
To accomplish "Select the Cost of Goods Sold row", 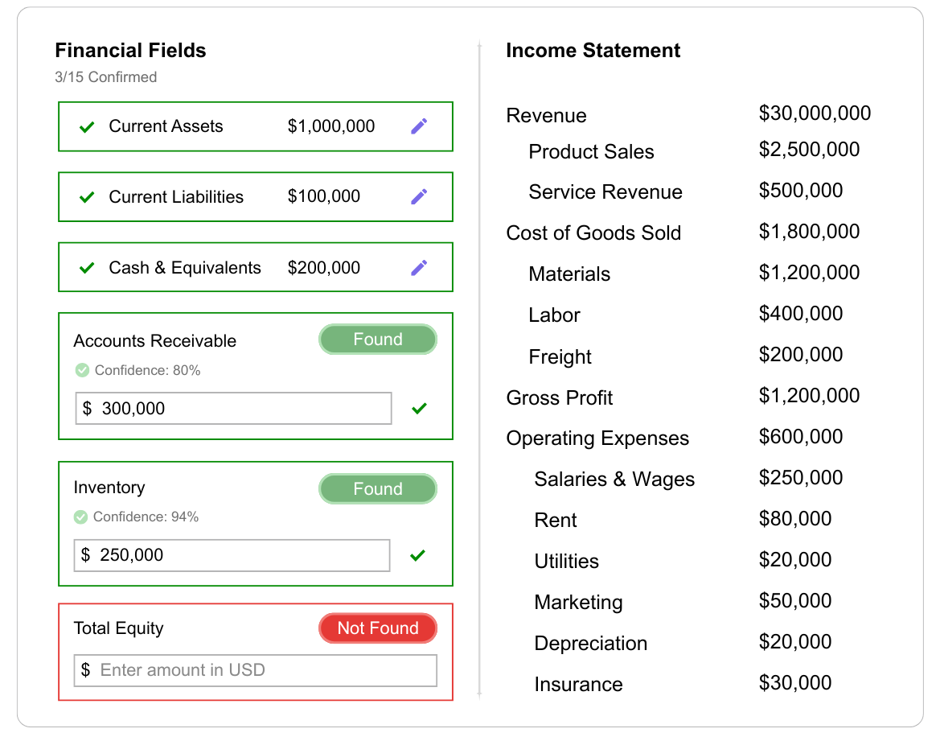I will [593, 233].
